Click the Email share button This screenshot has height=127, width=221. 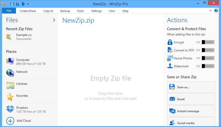(x=191, y=99)
